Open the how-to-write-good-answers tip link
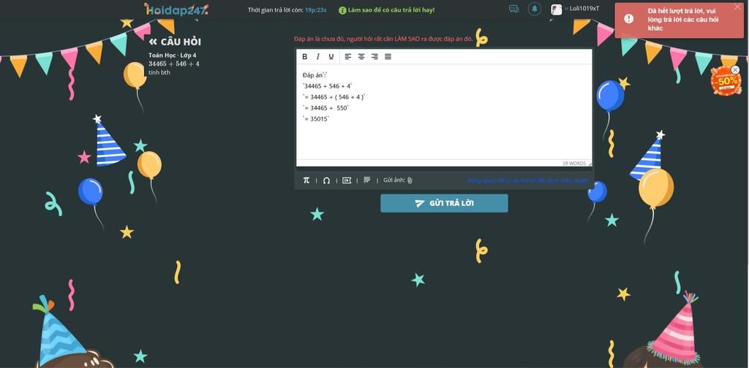This screenshot has width=749, height=368. pos(386,9)
